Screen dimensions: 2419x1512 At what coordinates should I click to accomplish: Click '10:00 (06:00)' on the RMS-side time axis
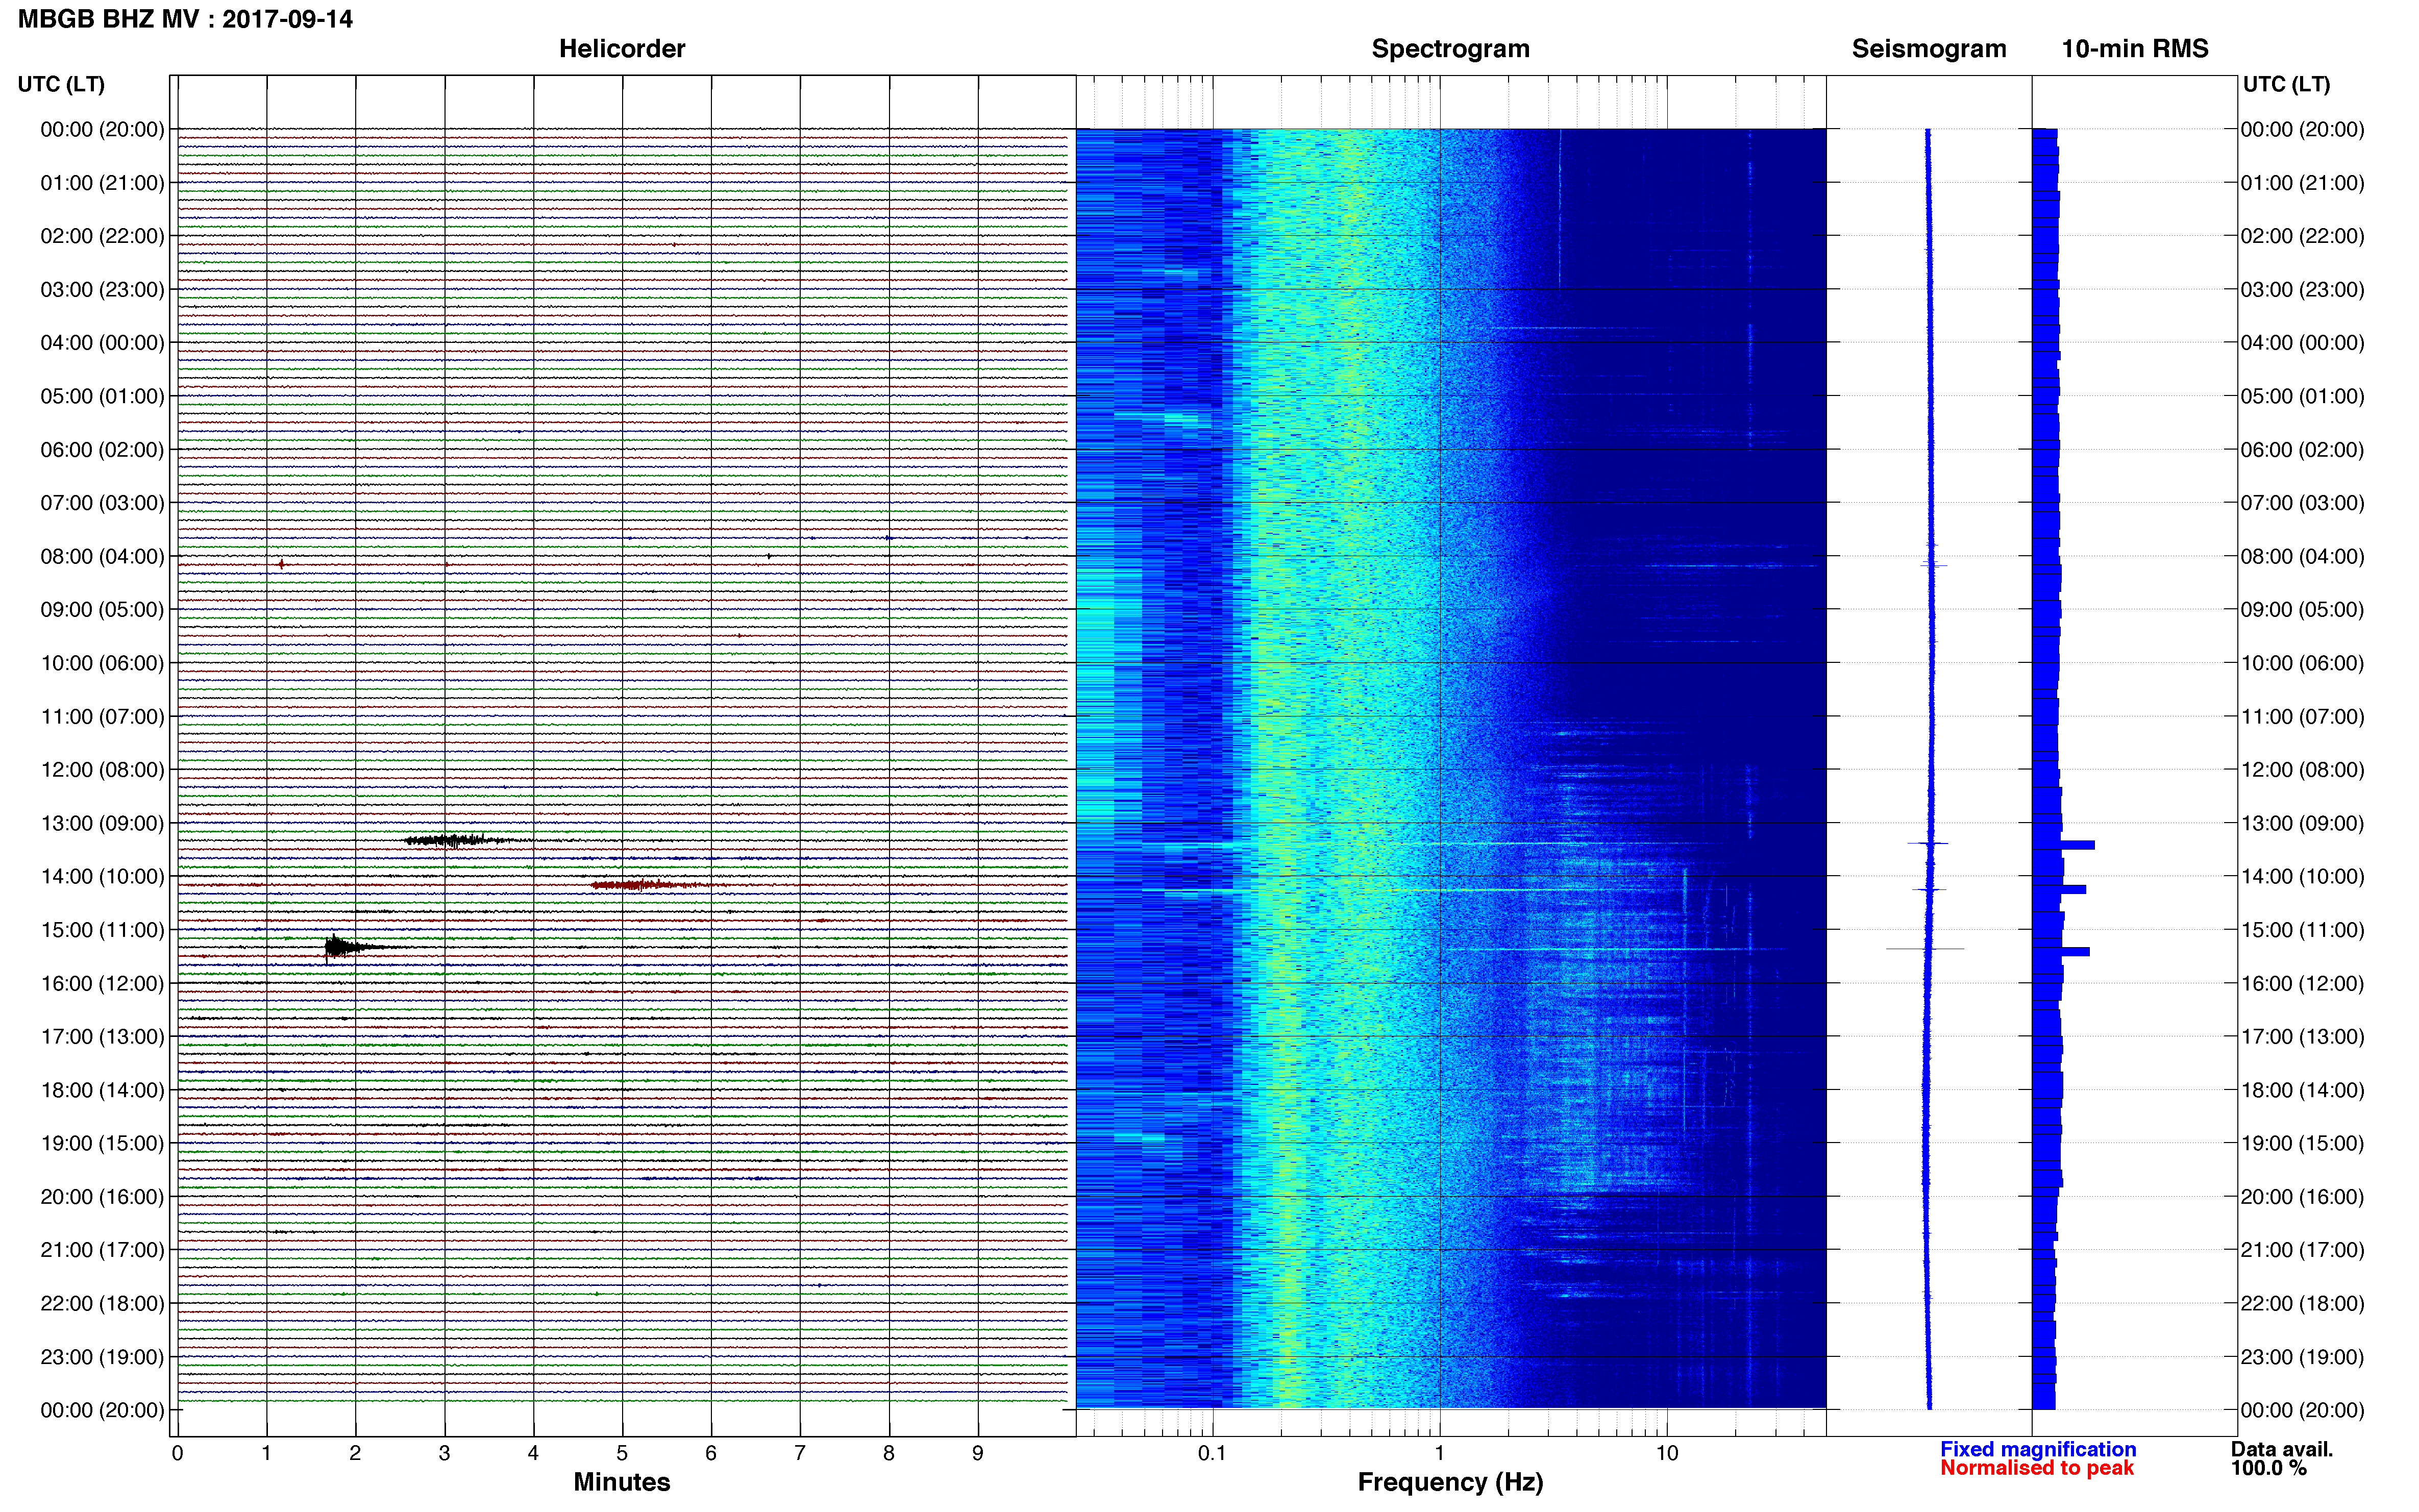point(2303,663)
